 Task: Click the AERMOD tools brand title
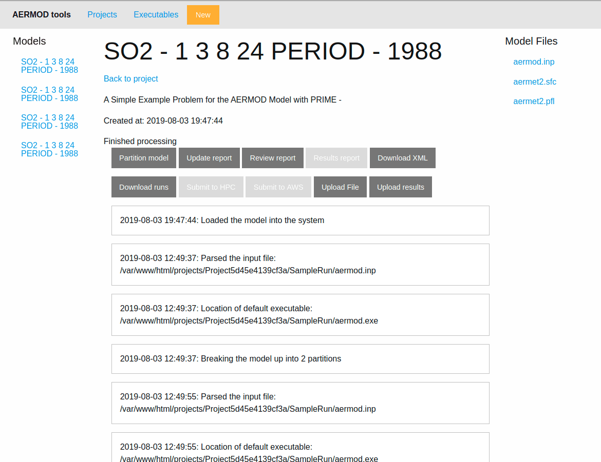42,14
